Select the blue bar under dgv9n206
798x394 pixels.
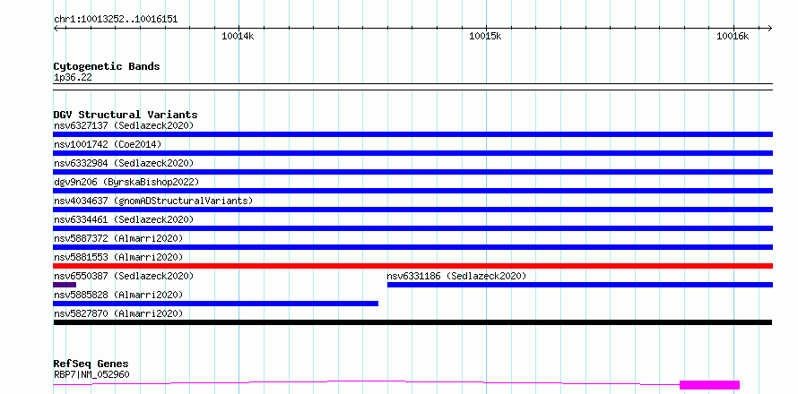click(x=412, y=191)
